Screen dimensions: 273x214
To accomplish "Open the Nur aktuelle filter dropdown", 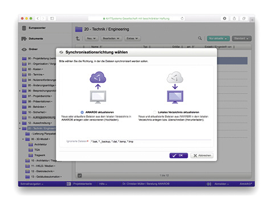I will coord(218,38).
